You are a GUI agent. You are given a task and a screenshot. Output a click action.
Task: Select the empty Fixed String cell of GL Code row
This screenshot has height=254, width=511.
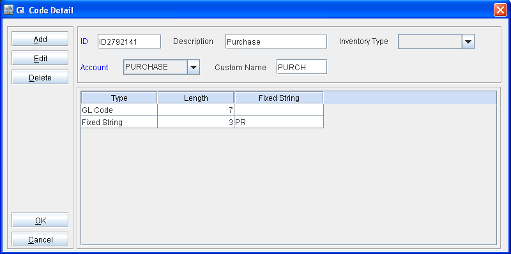pyautogui.click(x=279, y=110)
